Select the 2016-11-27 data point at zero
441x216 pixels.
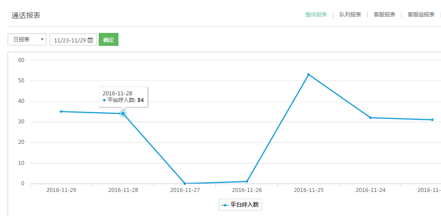click(185, 183)
